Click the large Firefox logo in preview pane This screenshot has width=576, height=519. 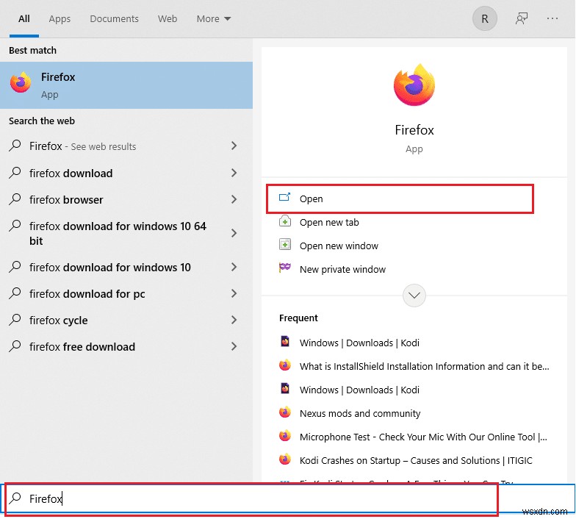(x=414, y=86)
